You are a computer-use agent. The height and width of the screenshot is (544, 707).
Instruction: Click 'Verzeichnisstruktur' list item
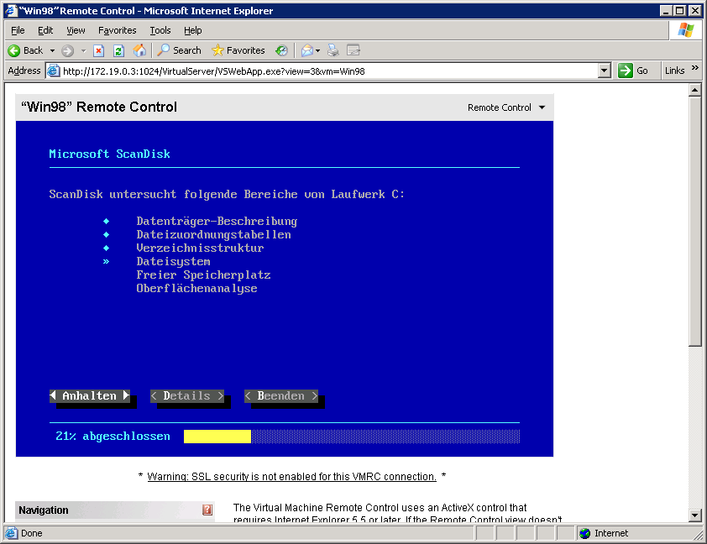[200, 248]
